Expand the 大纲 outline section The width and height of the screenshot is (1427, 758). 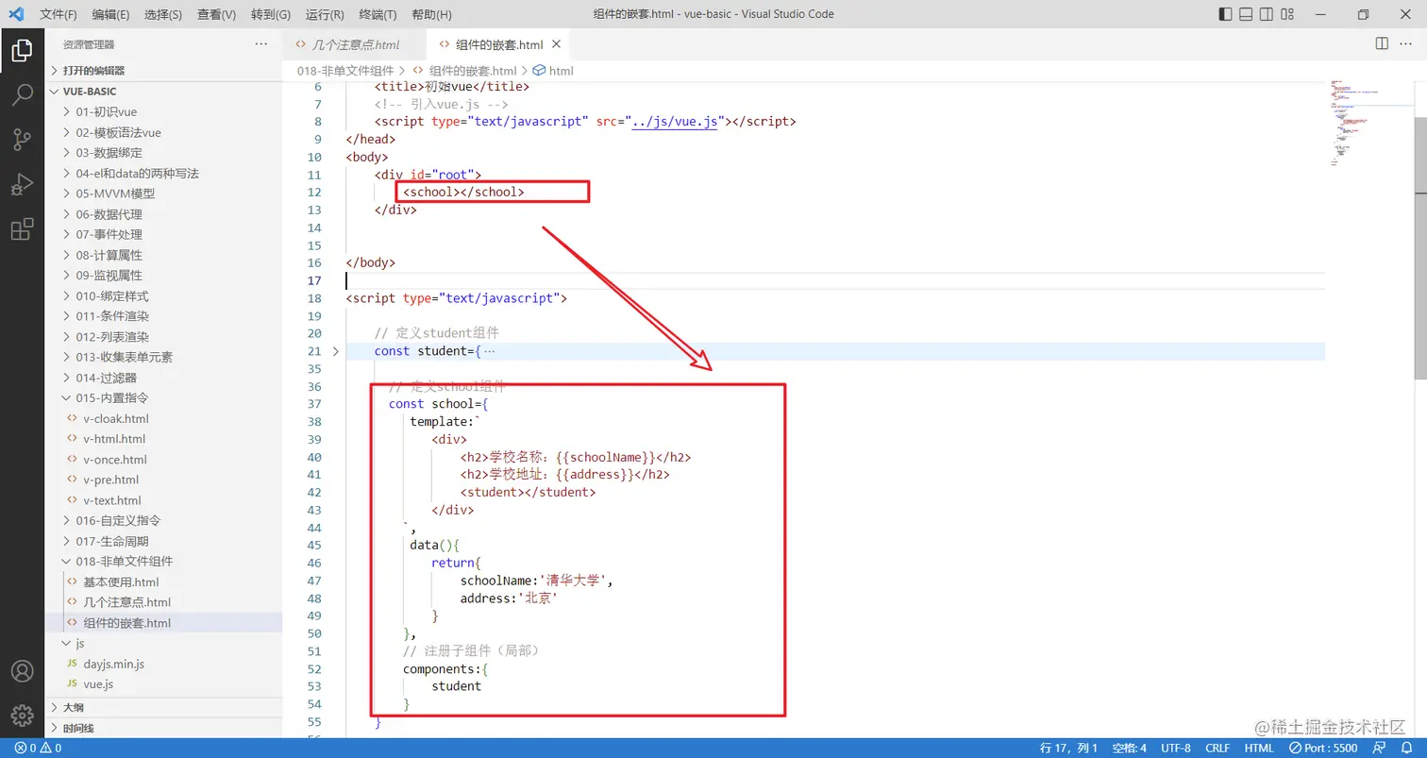(x=163, y=707)
